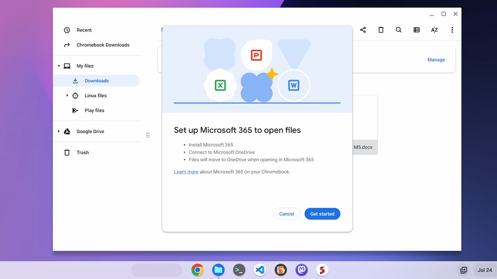Click the 'Install Microsoft 365' bullet text
This screenshot has height=279, width=497.
tap(211, 145)
